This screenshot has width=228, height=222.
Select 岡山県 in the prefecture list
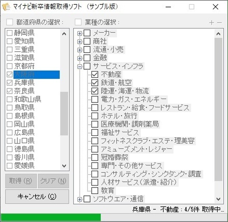24,124
